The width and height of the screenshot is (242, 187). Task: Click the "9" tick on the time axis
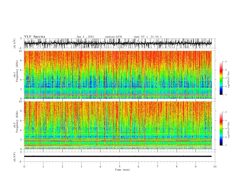pyautogui.click(x=196, y=167)
